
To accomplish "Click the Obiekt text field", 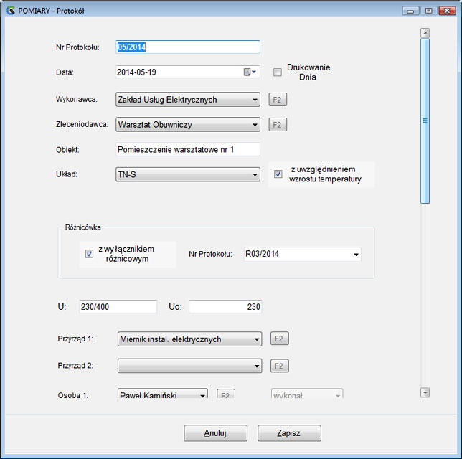I will (188, 150).
